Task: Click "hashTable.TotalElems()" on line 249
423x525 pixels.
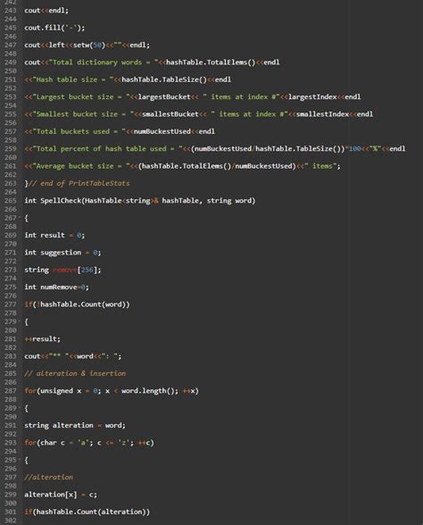Action: pyautogui.click(x=211, y=62)
